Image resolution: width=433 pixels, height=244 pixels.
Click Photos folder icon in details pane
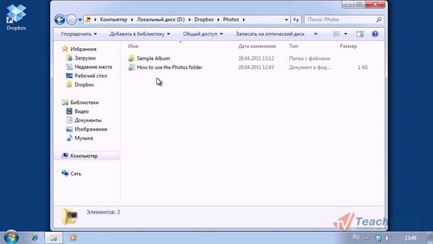click(69, 216)
